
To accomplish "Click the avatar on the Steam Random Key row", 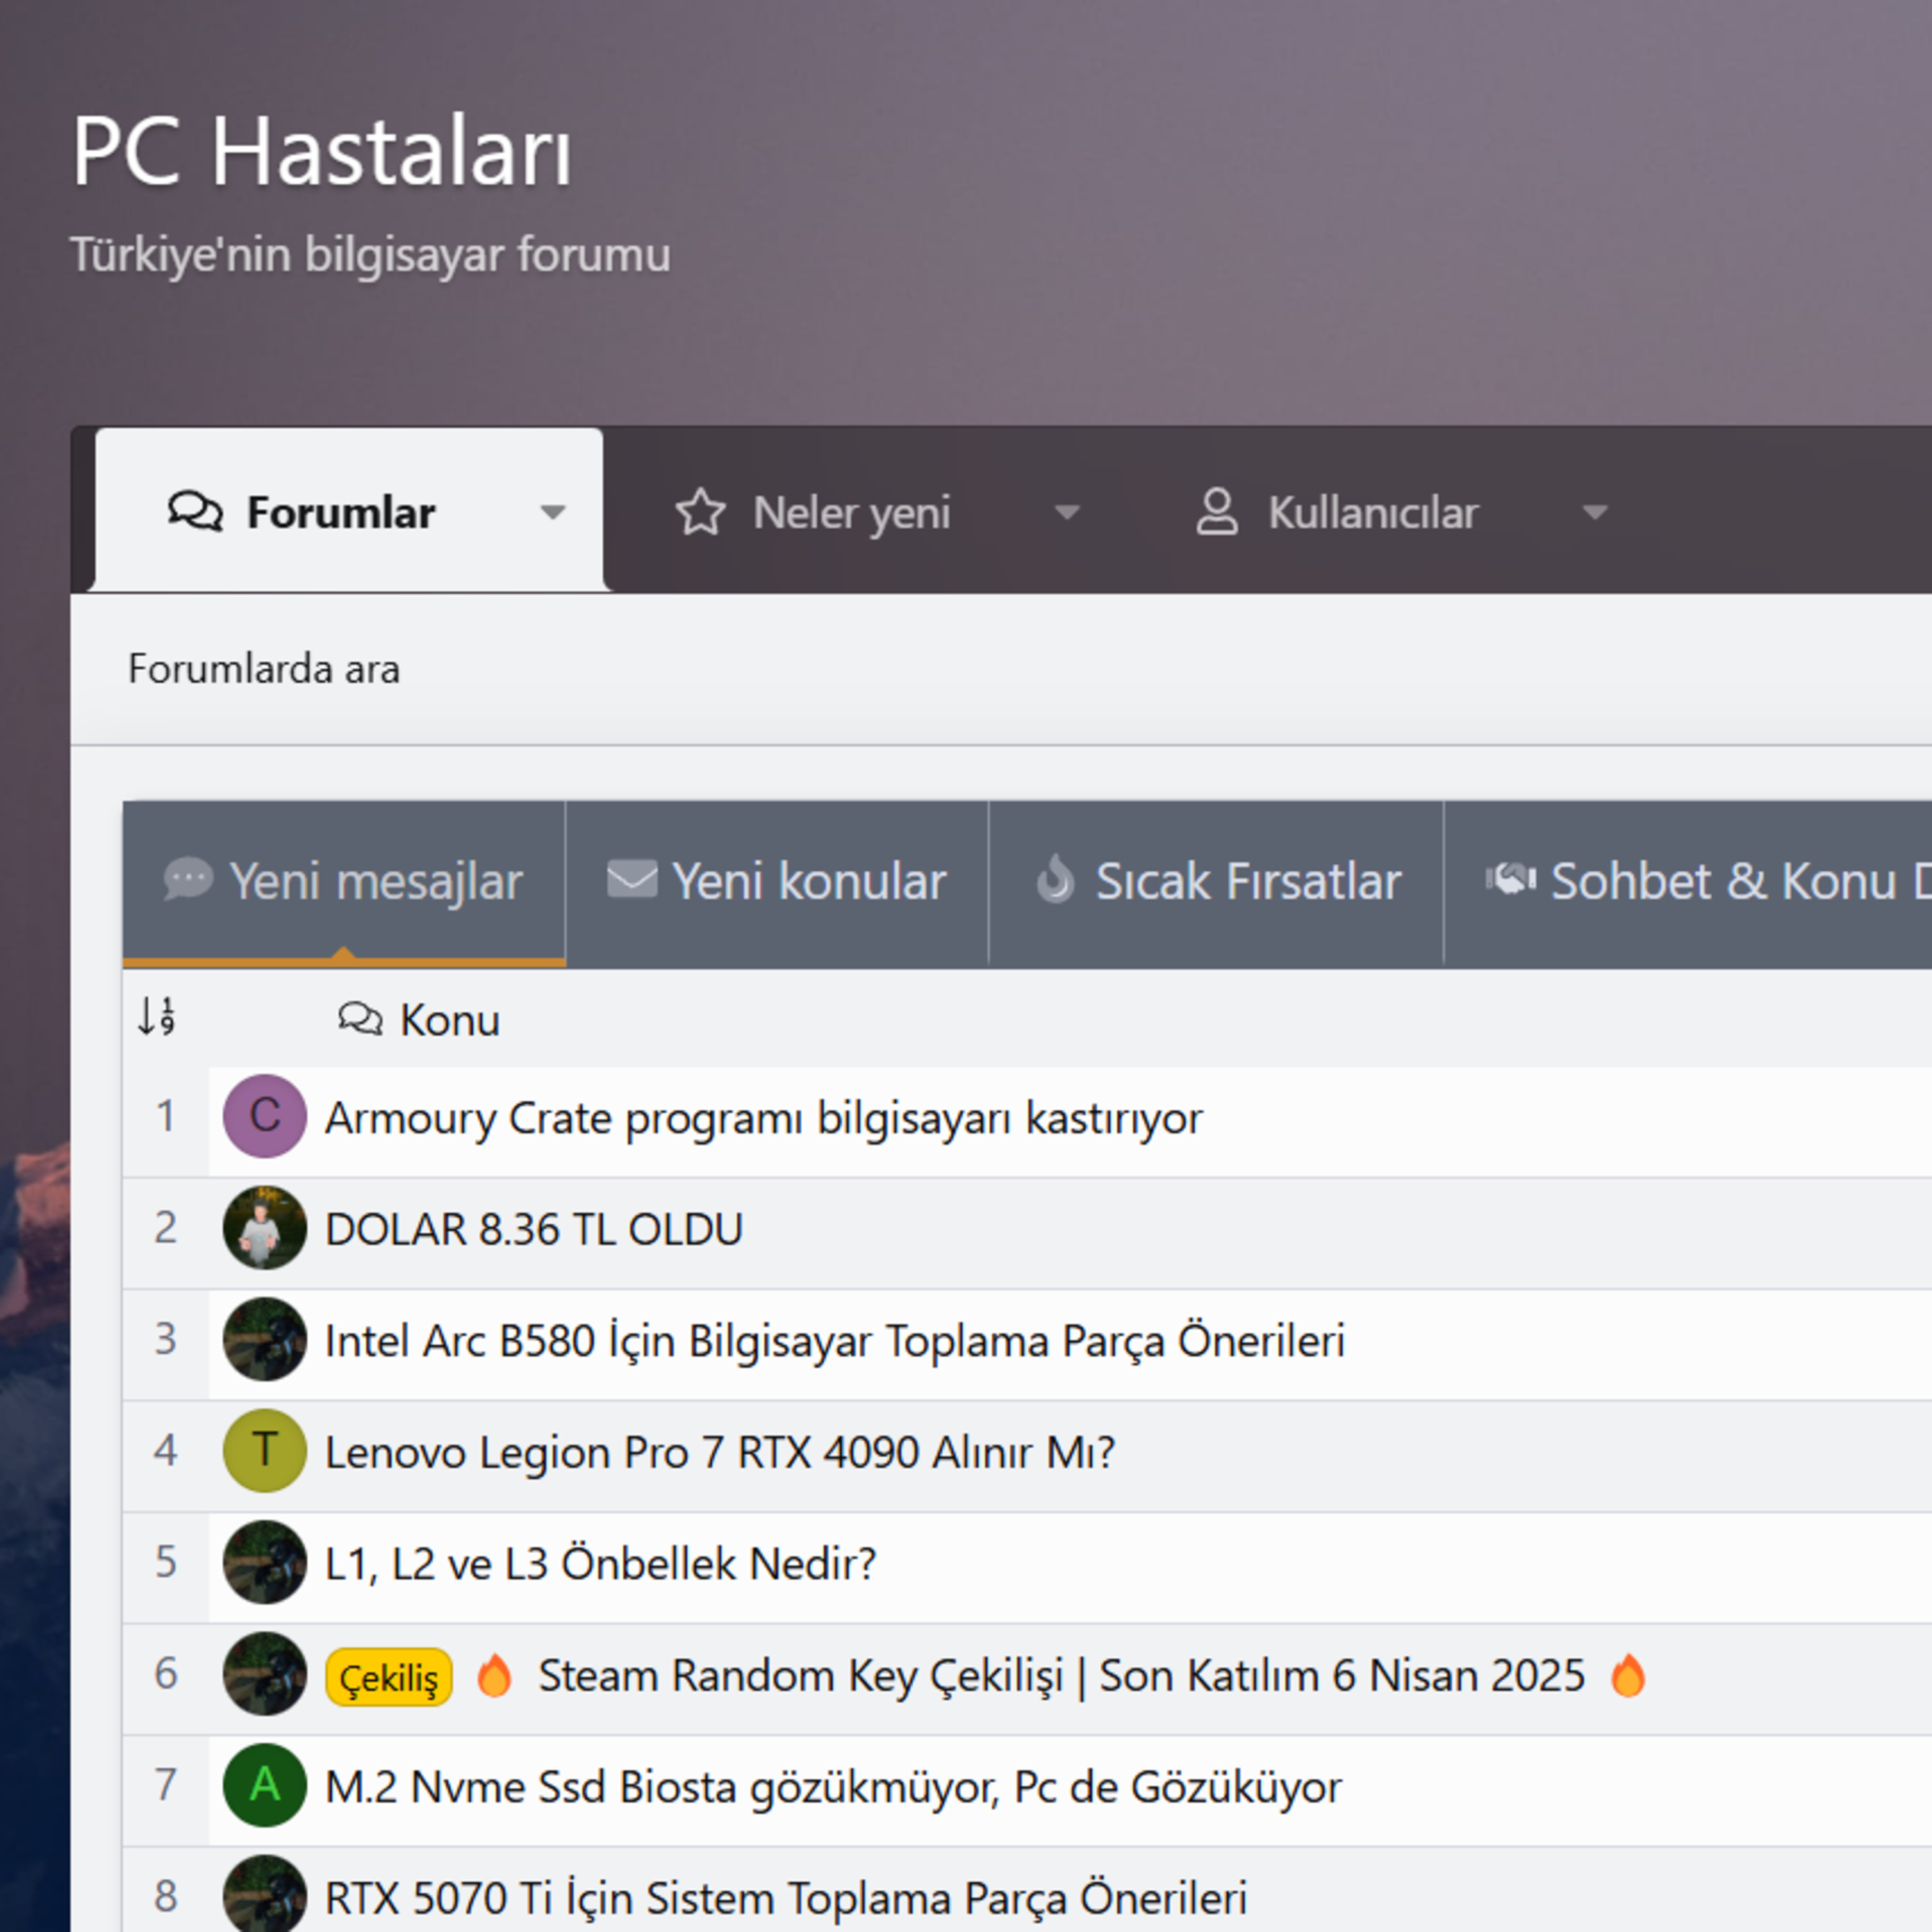I will [x=264, y=1673].
